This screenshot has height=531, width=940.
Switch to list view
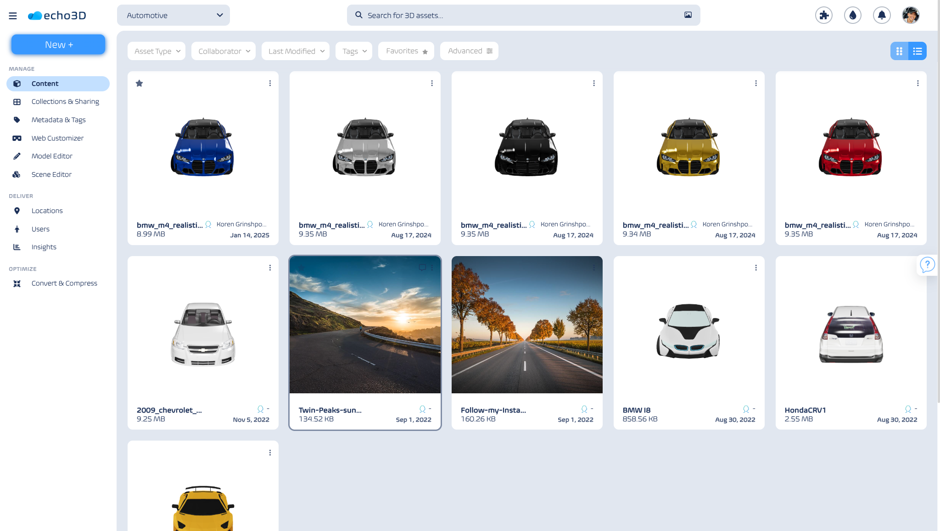click(918, 51)
